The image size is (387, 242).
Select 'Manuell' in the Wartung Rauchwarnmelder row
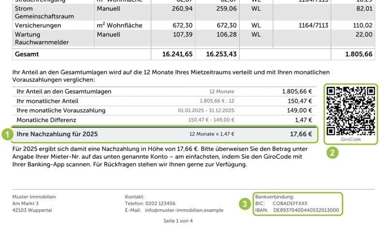[x=108, y=34]
